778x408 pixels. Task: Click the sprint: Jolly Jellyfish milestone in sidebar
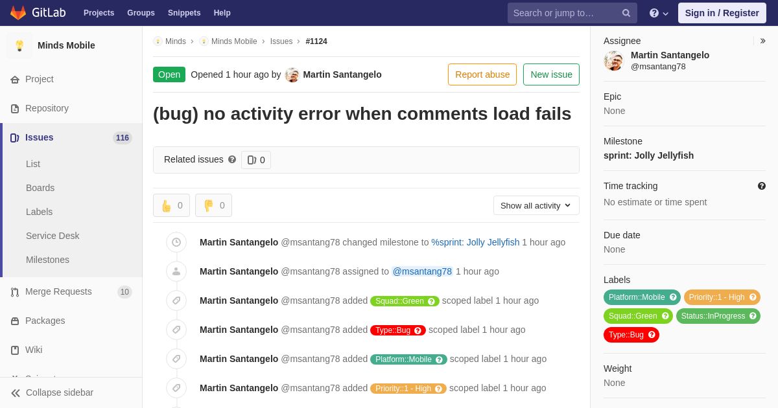tap(648, 155)
